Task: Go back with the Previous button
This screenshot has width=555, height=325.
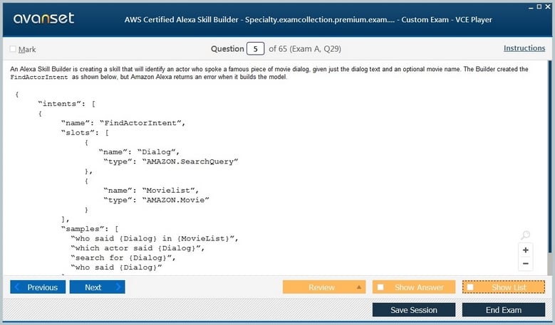Action: pos(42,287)
